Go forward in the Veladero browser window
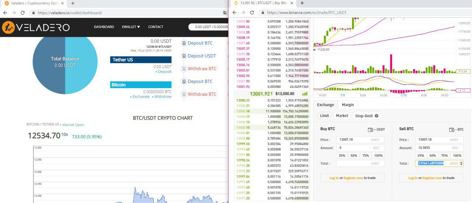472x203 pixels. (14, 13)
